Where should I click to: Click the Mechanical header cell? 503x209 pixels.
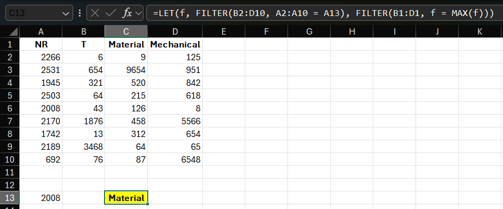(x=175, y=44)
